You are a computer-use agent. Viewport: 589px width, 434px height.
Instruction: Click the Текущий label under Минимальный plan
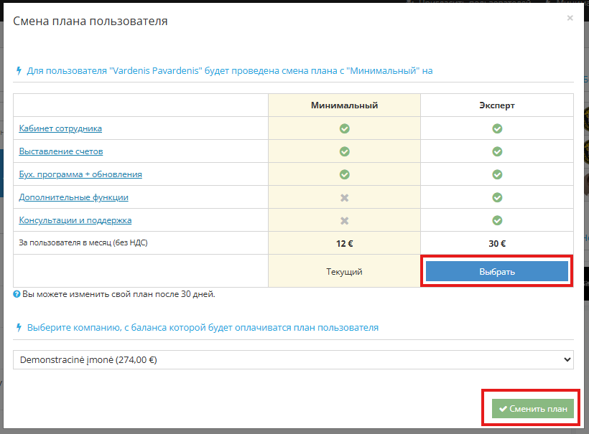[344, 272]
